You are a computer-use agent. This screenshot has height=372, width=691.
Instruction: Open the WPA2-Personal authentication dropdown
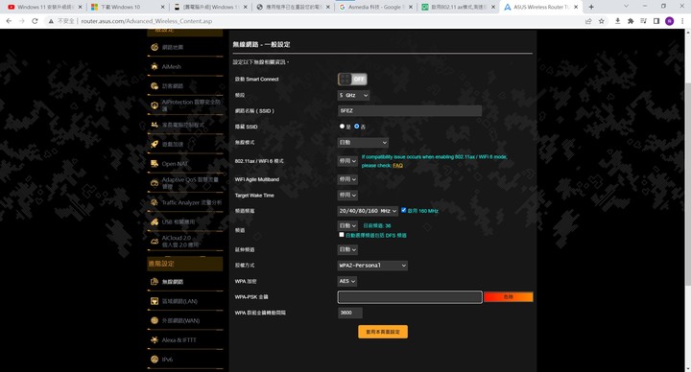[372, 266]
